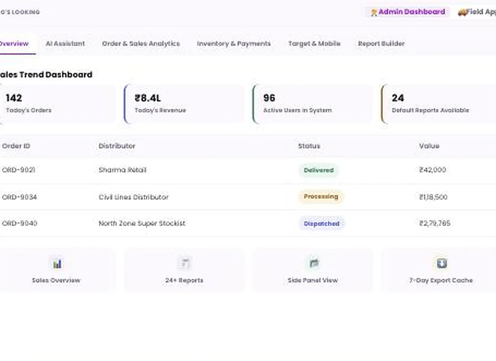Switch to the AI Assistant tab

(x=65, y=43)
